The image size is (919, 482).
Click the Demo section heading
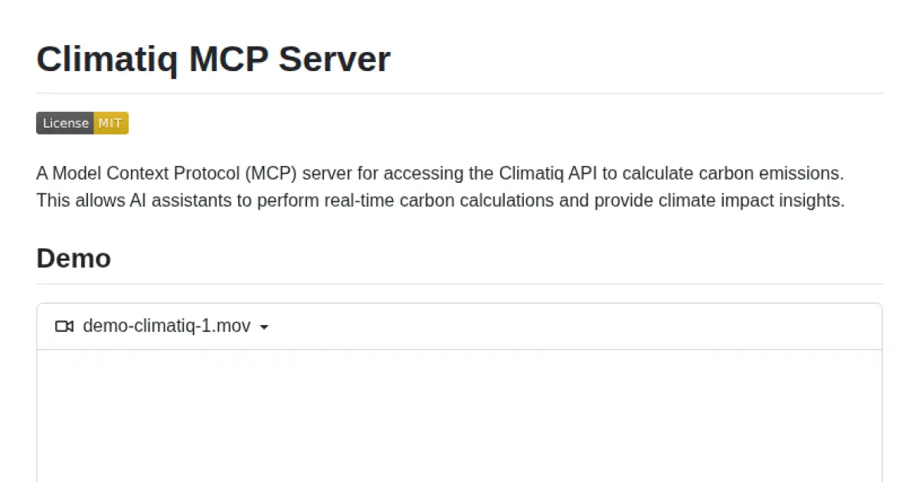74,259
